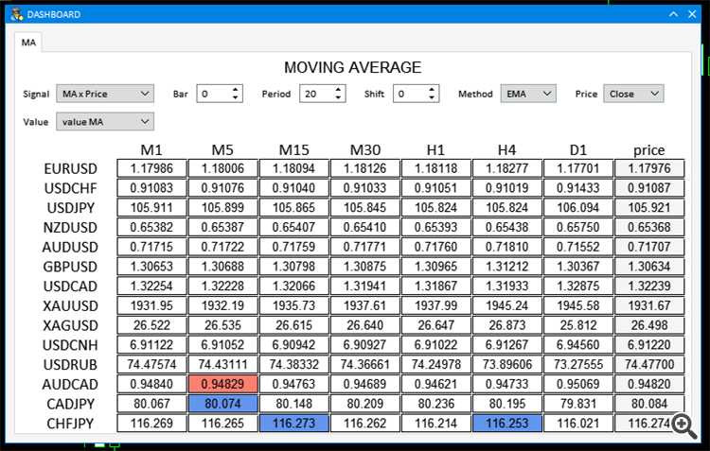Click the USDCNH row label
The width and height of the screenshot is (710, 451).
[x=70, y=346]
